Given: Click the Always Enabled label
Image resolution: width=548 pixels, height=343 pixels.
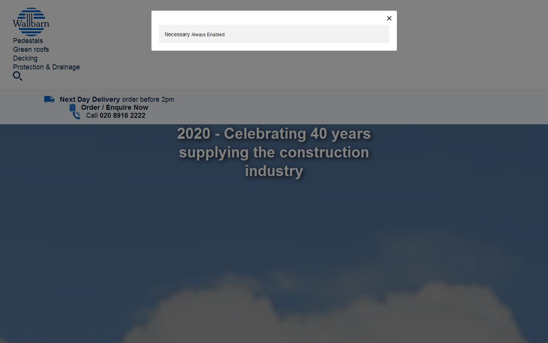Looking at the screenshot, I should 208,35.
